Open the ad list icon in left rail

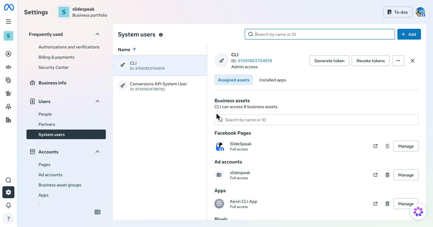8,94
